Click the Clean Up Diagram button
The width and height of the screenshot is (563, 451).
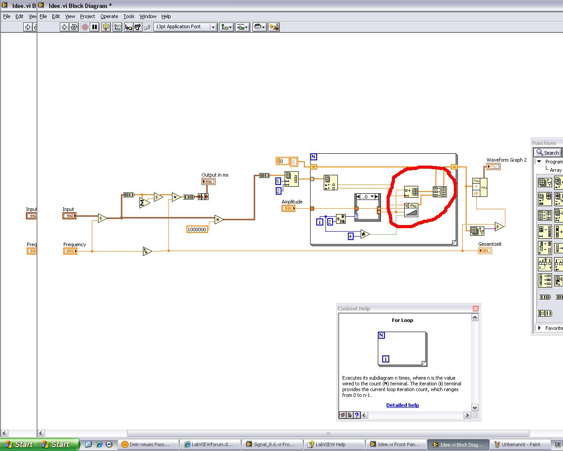coord(274,27)
